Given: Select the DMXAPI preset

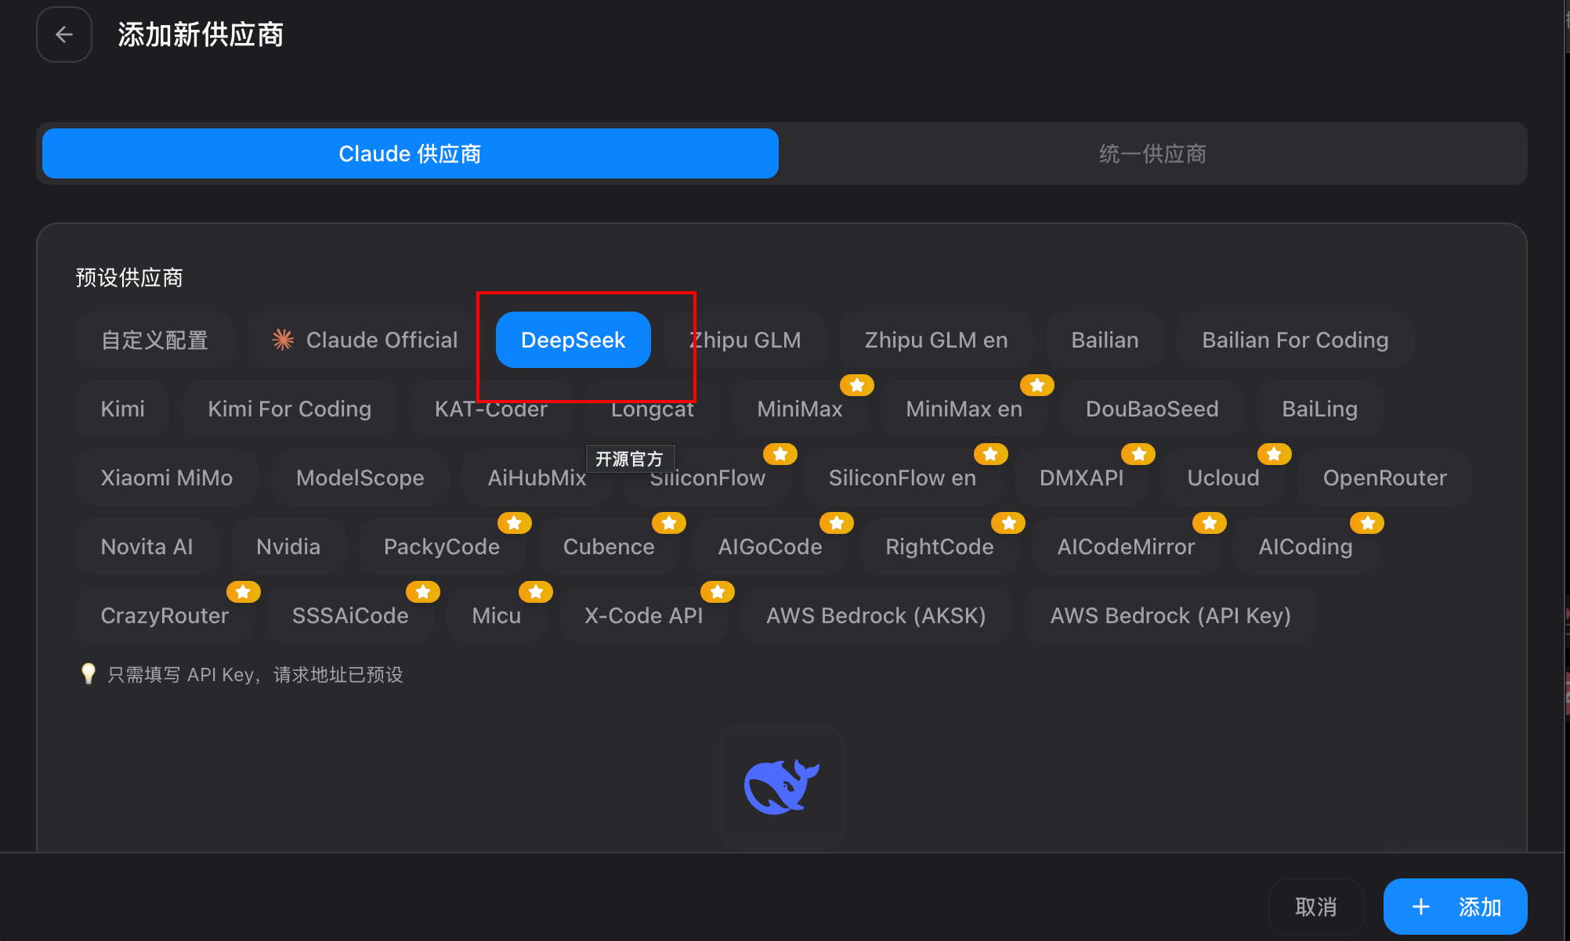Looking at the screenshot, I should click(x=1081, y=478).
